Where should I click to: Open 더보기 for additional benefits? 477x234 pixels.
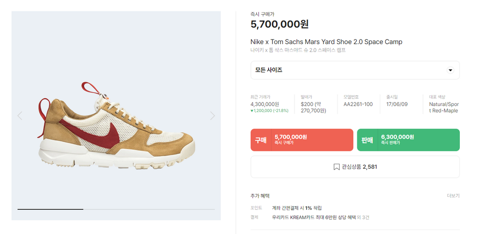click(453, 196)
